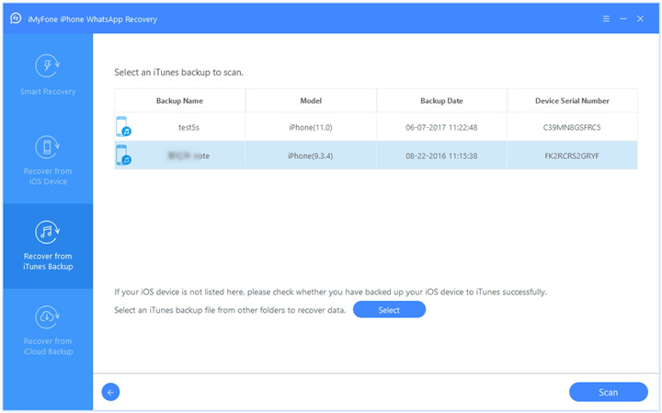Click the test5s backup phone icon

pos(123,126)
